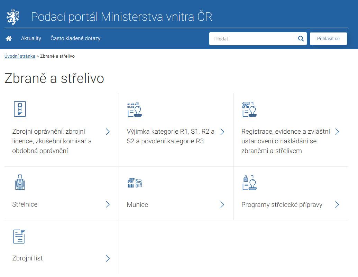Open chevron beside Zbrojní list

tap(108, 258)
